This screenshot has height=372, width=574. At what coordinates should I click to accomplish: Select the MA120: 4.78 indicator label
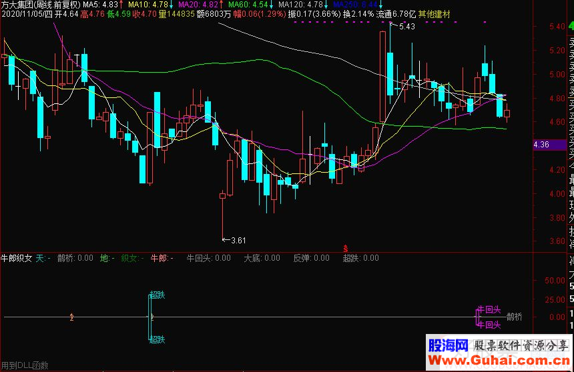[300, 5]
